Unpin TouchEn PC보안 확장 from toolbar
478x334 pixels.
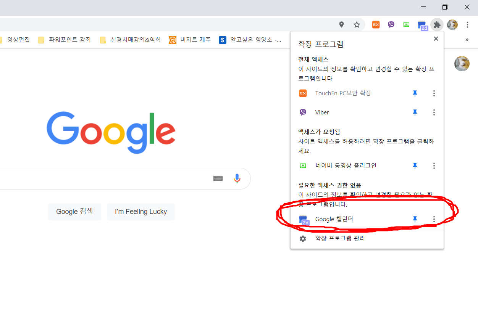click(415, 93)
